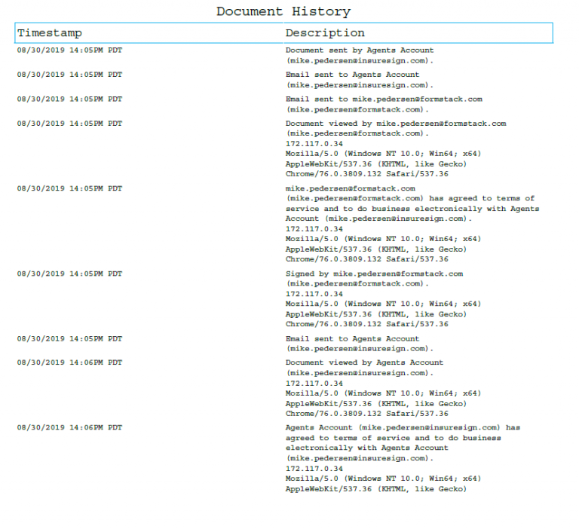Click the AppleWebKit line under "Document viewed by Agents Account"
Image resolution: width=579 pixels, height=529 pixels.
(376, 404)
